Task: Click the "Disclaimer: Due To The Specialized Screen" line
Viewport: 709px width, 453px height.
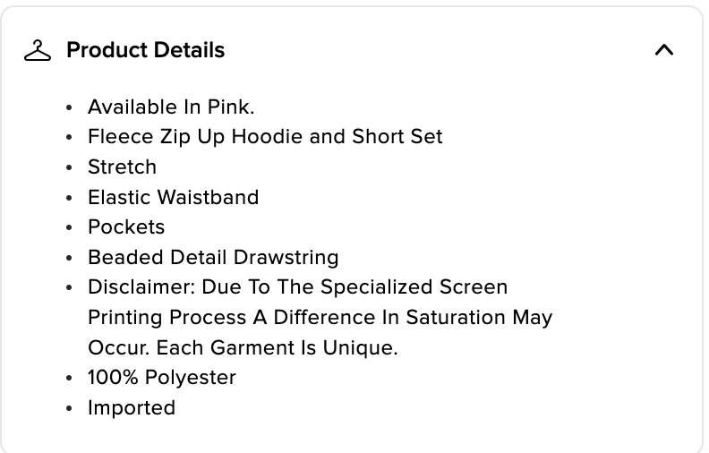Action: tap(297, 287)
